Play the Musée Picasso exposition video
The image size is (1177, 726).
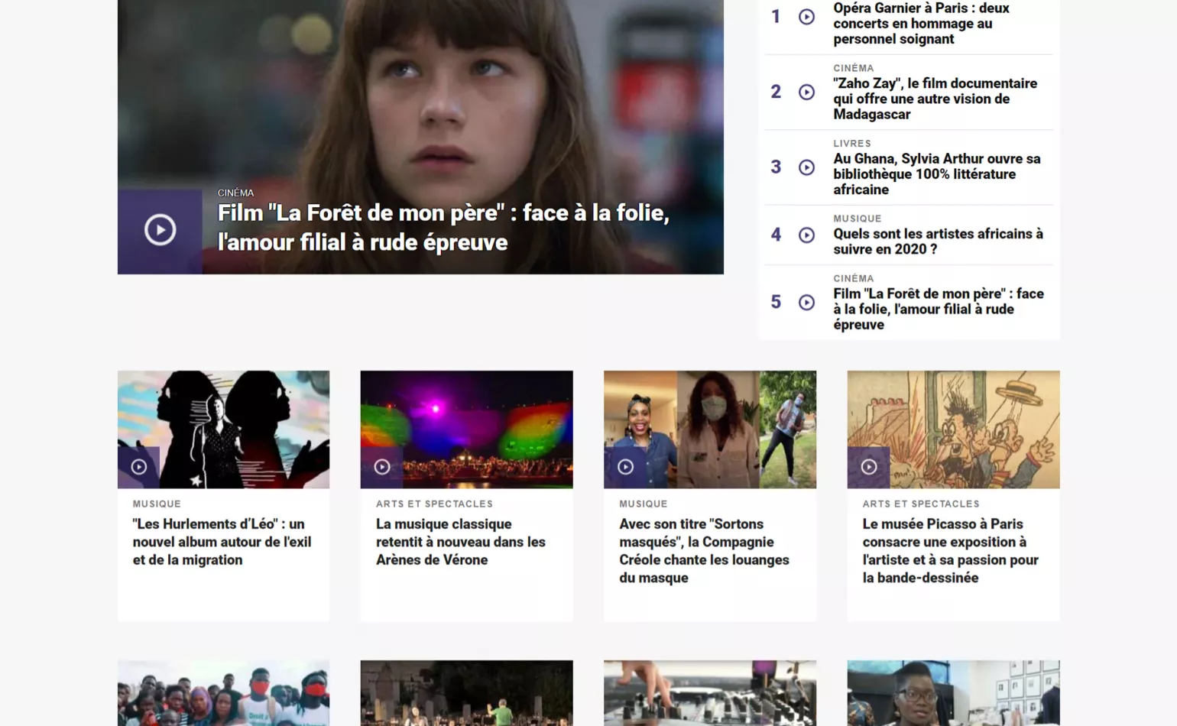(869, 466)
